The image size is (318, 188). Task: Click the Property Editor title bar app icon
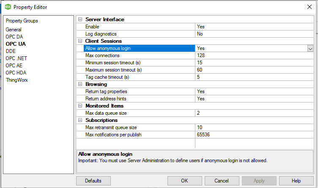[x=8, y=7]
